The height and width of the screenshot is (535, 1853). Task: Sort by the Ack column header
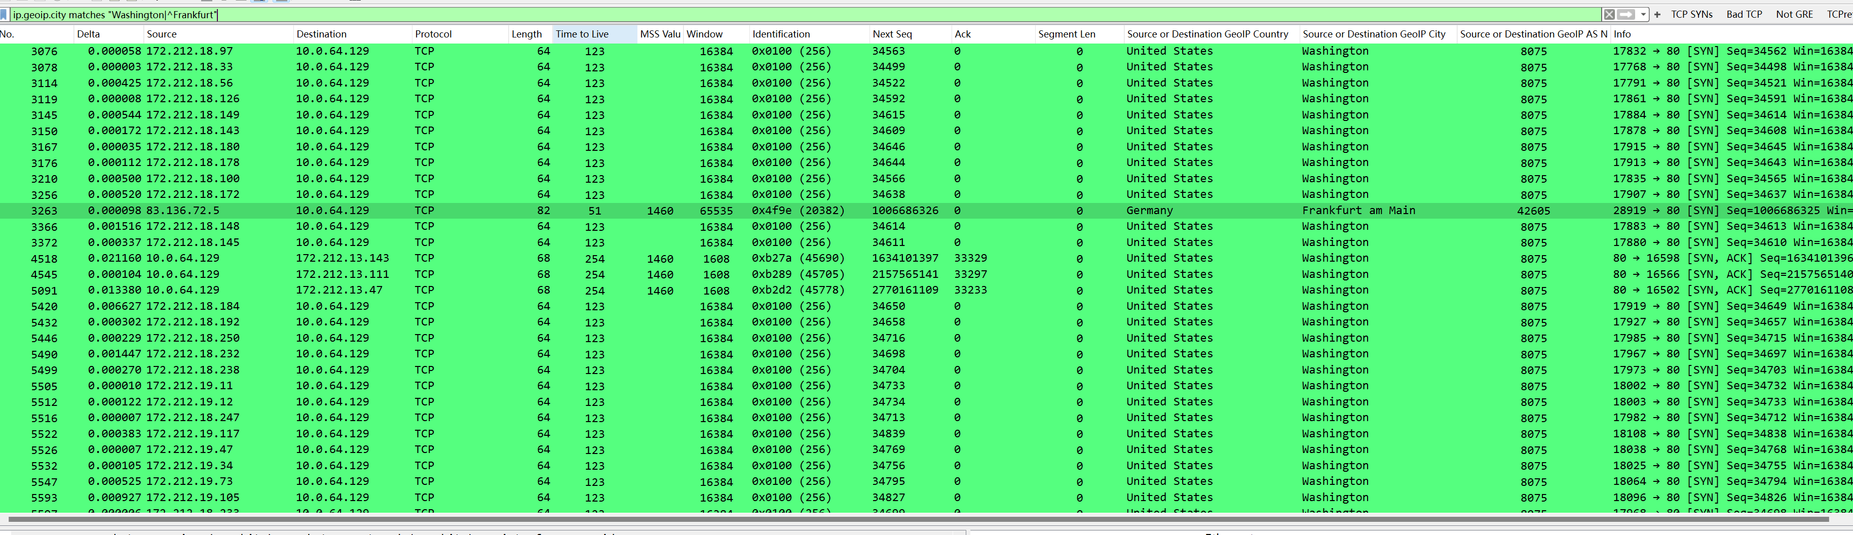click(994, 34)
